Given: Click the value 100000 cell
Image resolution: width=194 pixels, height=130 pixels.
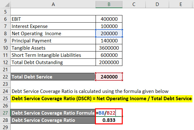Looking at the screenshot, I should [109, 26].
